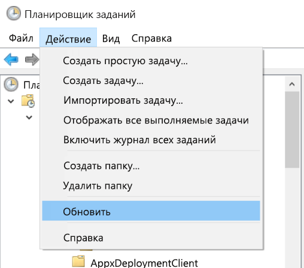Click the scroll up arrow of tree pane

[x=292, y=84]
